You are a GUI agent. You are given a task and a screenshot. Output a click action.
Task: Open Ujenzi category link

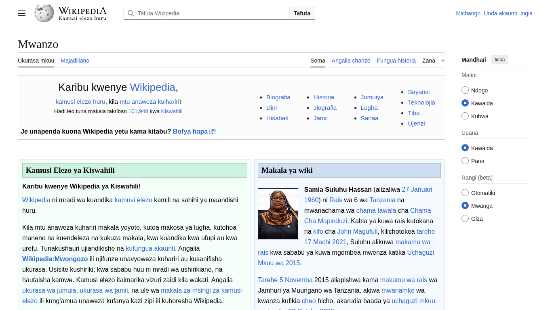[416, 124]
